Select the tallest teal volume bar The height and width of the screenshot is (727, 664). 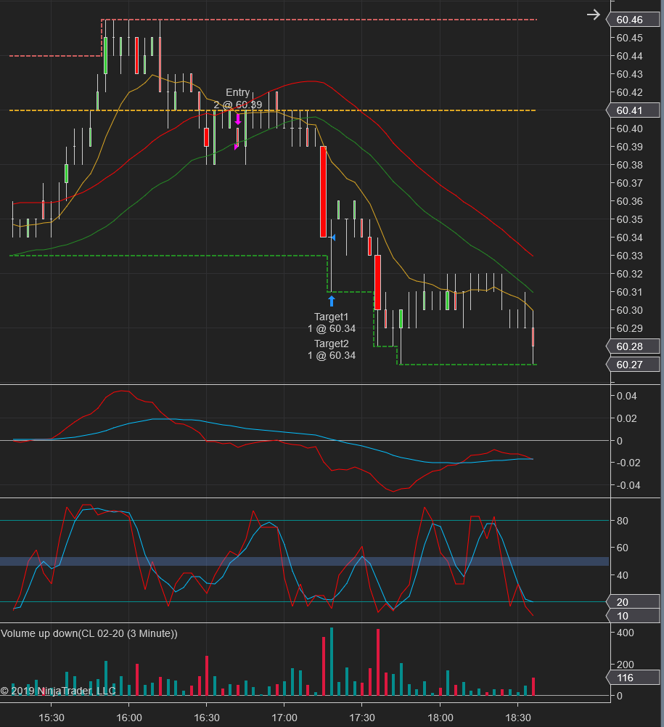click(332, 661)
